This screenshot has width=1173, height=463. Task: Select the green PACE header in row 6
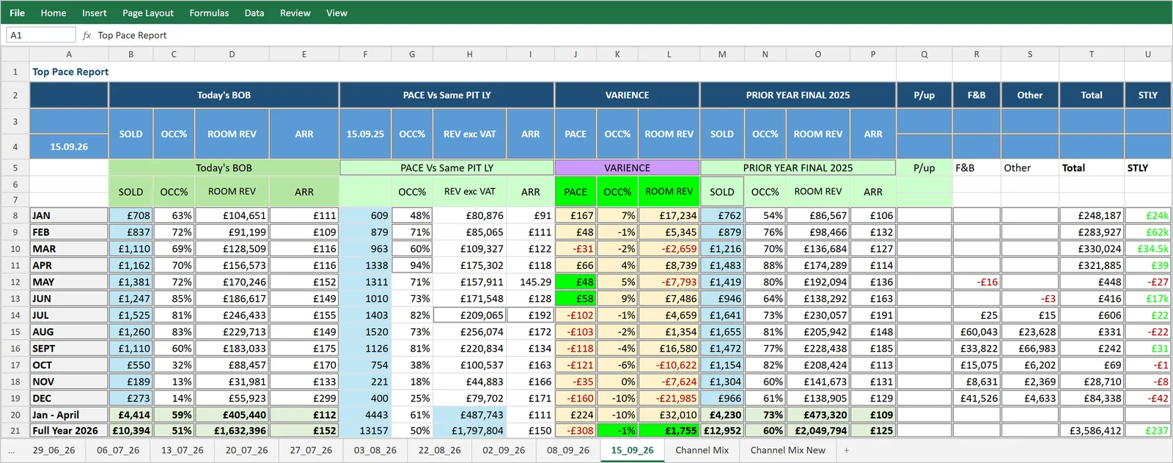pyautogui.click(x=576, y=192)
